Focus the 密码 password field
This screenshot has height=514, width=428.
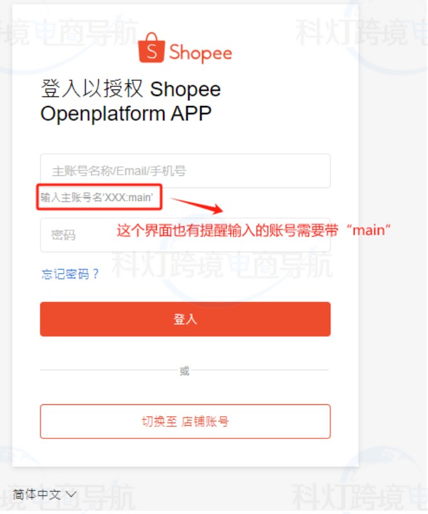pos(185,235)
